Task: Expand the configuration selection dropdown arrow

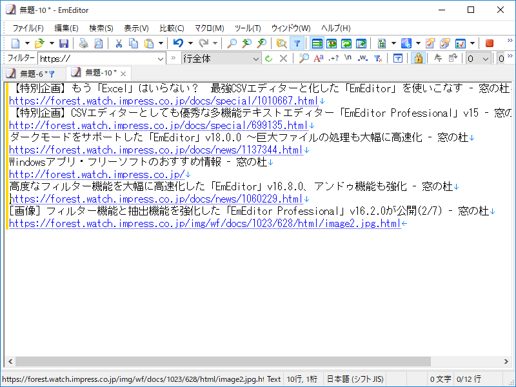Action: click(418, 43)
